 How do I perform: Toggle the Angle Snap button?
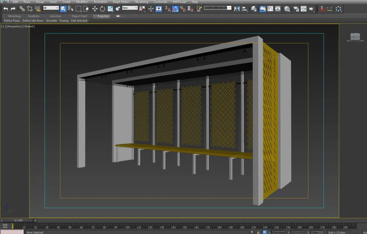(x=175, y=9)
